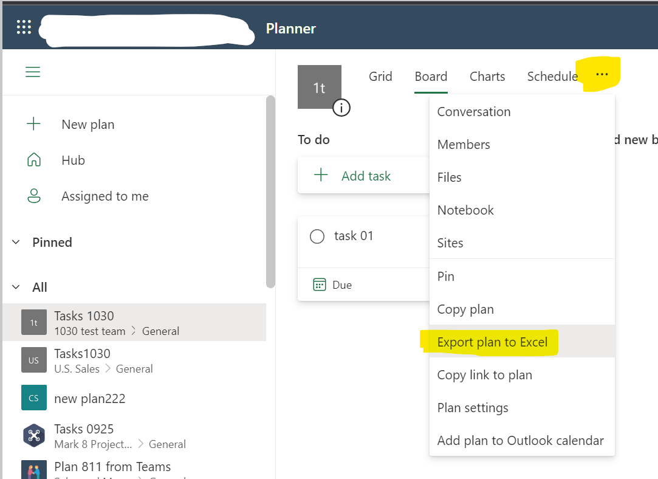Image resolution: width=658 pixels, height=479 pixels.
Task: Select Export plan to Excel
Action: tap(492, 342)
